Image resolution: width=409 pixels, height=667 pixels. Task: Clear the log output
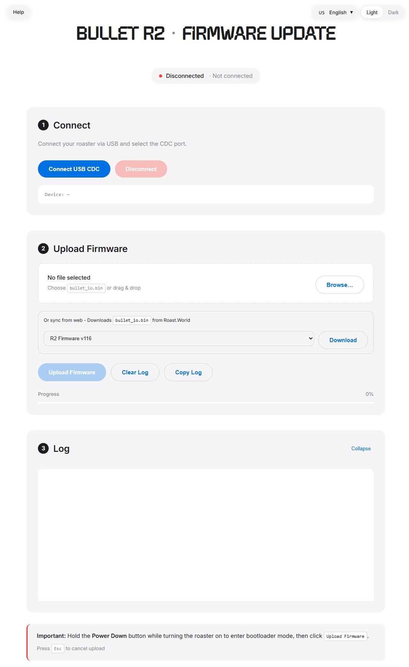[135, 372]
